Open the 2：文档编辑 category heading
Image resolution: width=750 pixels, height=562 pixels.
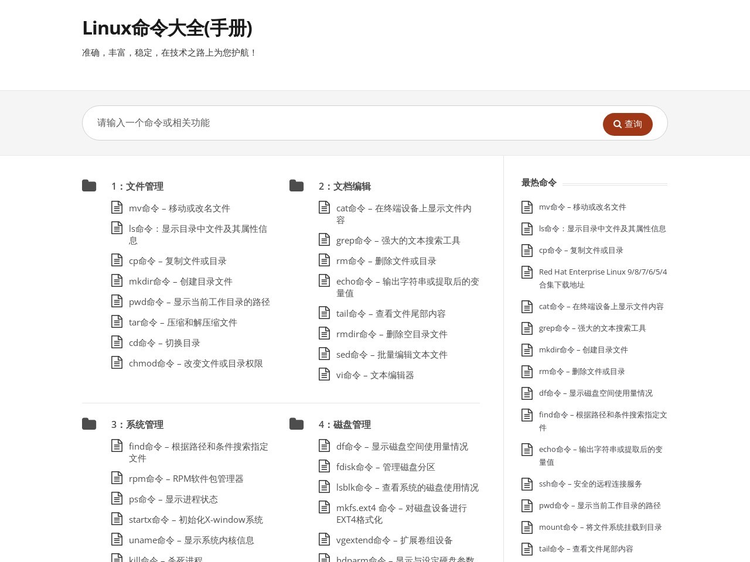pyautogui.click(x=345, y=186)
